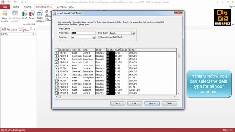Click Rep cell Thompson
Screen dimensions: 235x132
88,78
